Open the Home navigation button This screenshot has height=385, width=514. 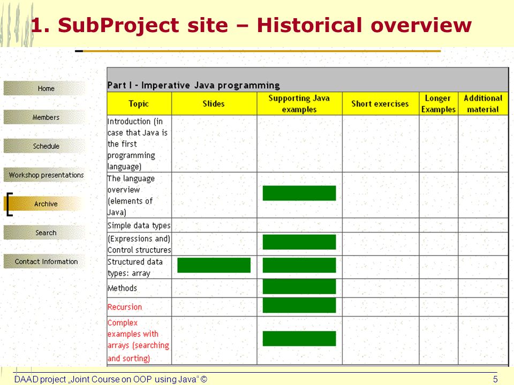tap(44, 88)
